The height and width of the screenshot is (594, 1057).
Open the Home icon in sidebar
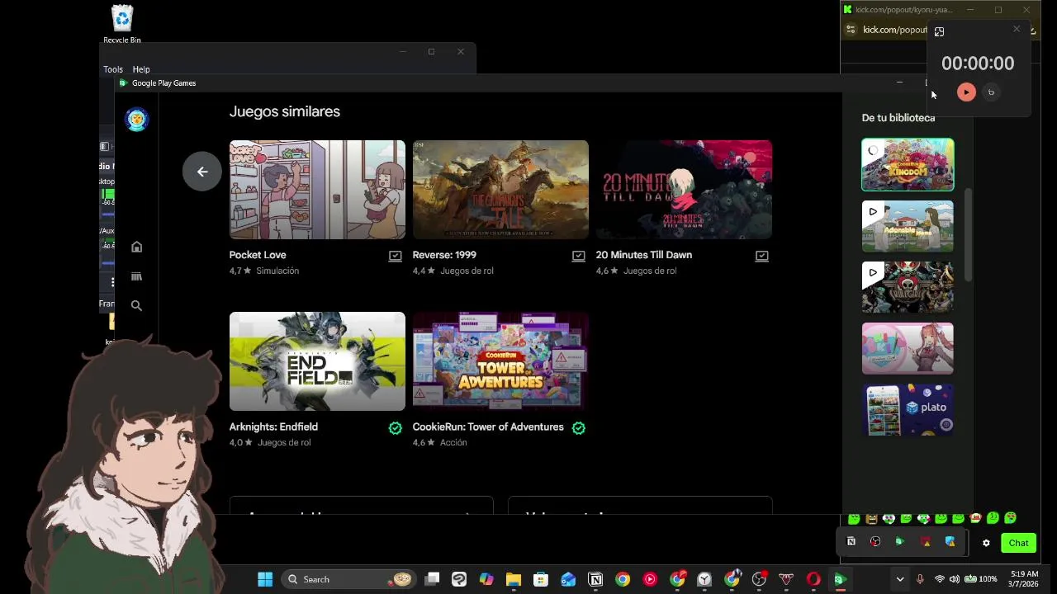pyautogui.click(x=137, y=247)
